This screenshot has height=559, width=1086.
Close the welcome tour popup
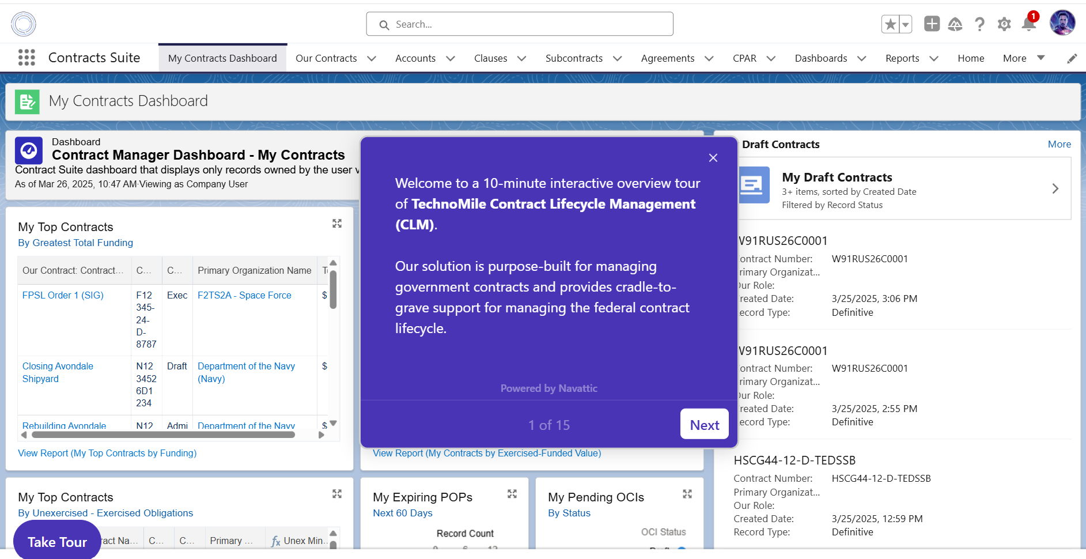[x=713, y=158]
